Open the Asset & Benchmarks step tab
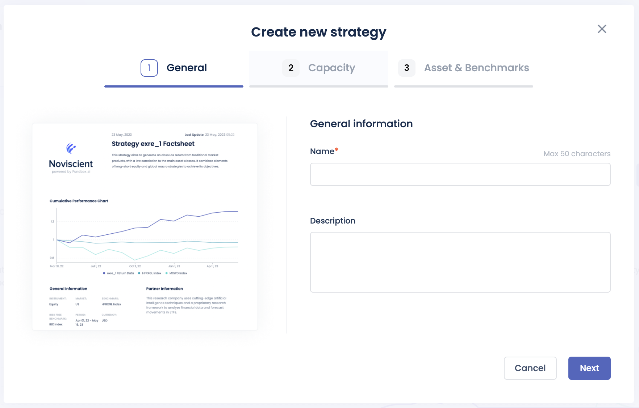Image resolution: width=639 pixels, height=408 pixels. (464, 69)
